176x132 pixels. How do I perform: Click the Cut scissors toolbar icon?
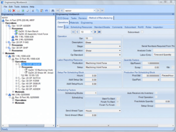(x=33, y=10)
